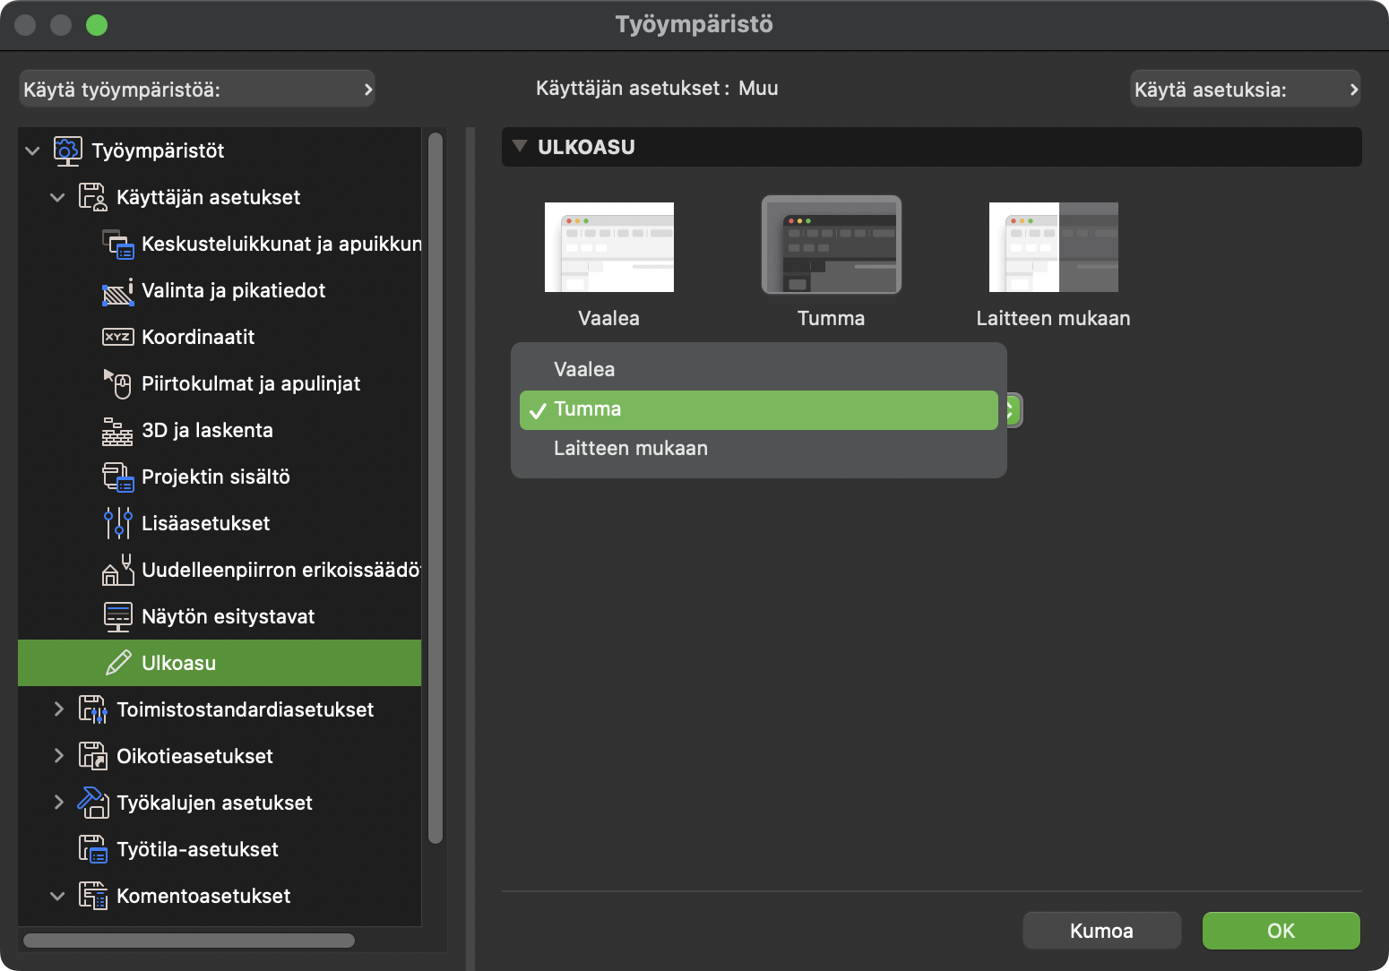This screenshot has height=971, width=1389.
Task: Choose the Tumma dark theme thumbnail
Action: [x=831, y=245]
